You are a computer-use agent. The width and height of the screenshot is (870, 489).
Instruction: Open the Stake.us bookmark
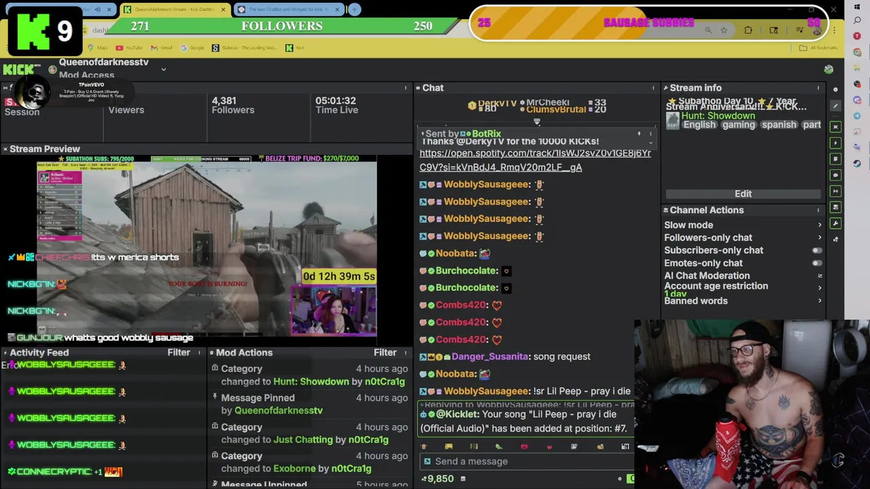point(244,48)
